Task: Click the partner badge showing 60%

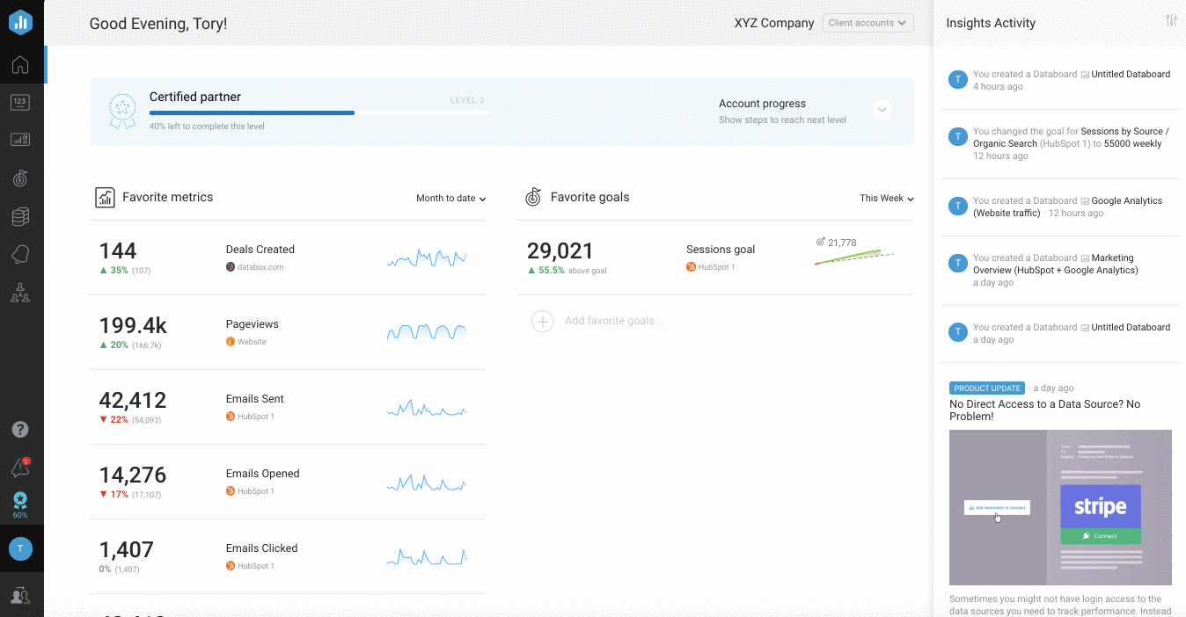Action: point(20,504)
